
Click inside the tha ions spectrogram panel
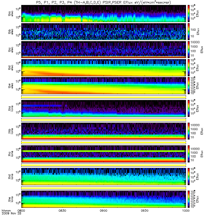pyautogui.click(x=104, y=108)
